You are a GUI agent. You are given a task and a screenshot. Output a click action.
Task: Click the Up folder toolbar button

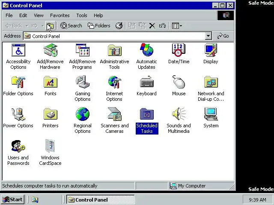click(x=51, y=26)
